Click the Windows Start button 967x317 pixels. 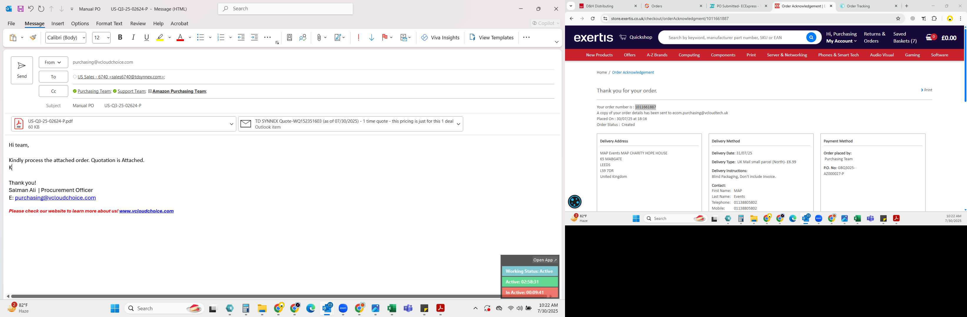115,308
